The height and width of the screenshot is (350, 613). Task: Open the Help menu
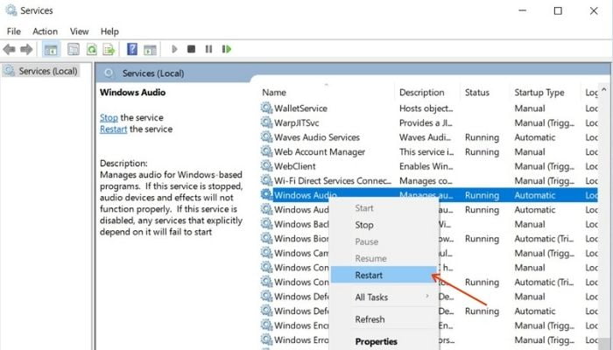(x=109, y=31)
